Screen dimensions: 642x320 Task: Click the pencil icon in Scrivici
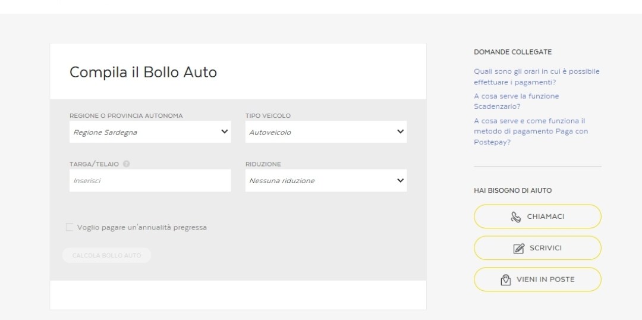518,249
